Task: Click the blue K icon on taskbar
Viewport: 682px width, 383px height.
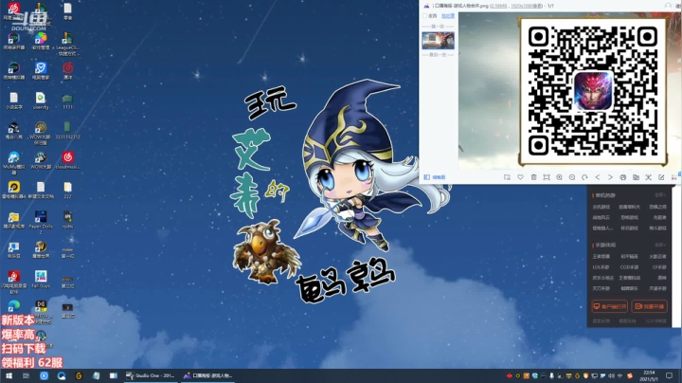Action: tap(44, 375)
